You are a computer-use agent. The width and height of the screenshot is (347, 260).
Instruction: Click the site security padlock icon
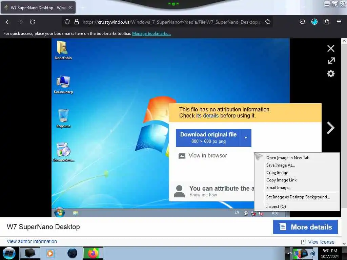pos(77,22)
